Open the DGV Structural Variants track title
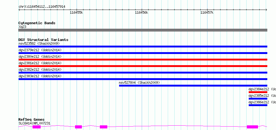This screenshot has height=130, width=276. [x=43, y=40]
